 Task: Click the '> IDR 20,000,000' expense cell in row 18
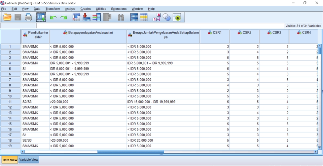[x=163, y=140]
